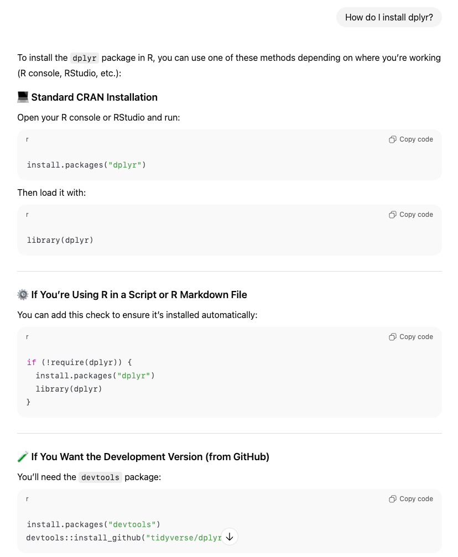The height and width of the screenshot is (557, 458).
Task: Click the user message bubble asking about dplyr
Action: click(389, 17)
